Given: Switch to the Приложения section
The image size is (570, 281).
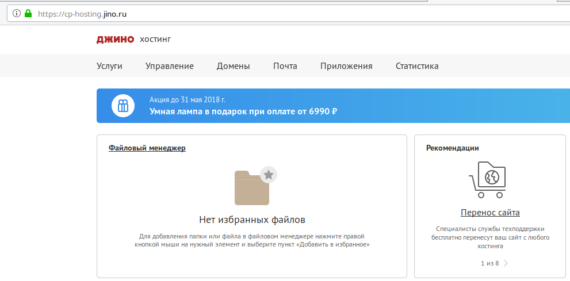Looking at the screenshot, I should 346,66.
